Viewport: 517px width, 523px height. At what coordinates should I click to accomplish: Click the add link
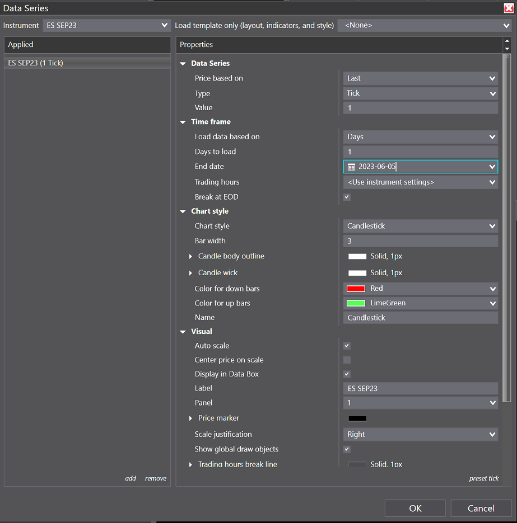[131, 479]
